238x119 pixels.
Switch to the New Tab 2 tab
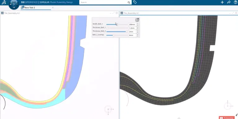pyautogui.click(x=36, y=7)
